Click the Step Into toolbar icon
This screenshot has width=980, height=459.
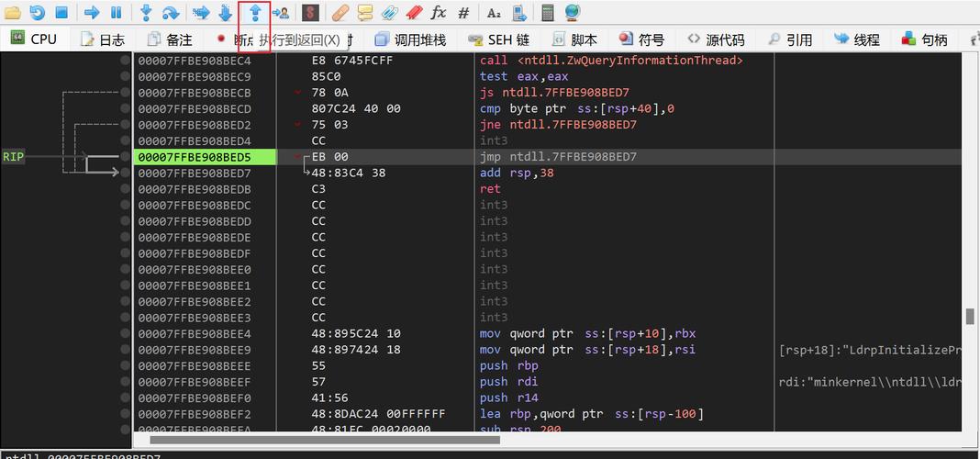(146, 13)
